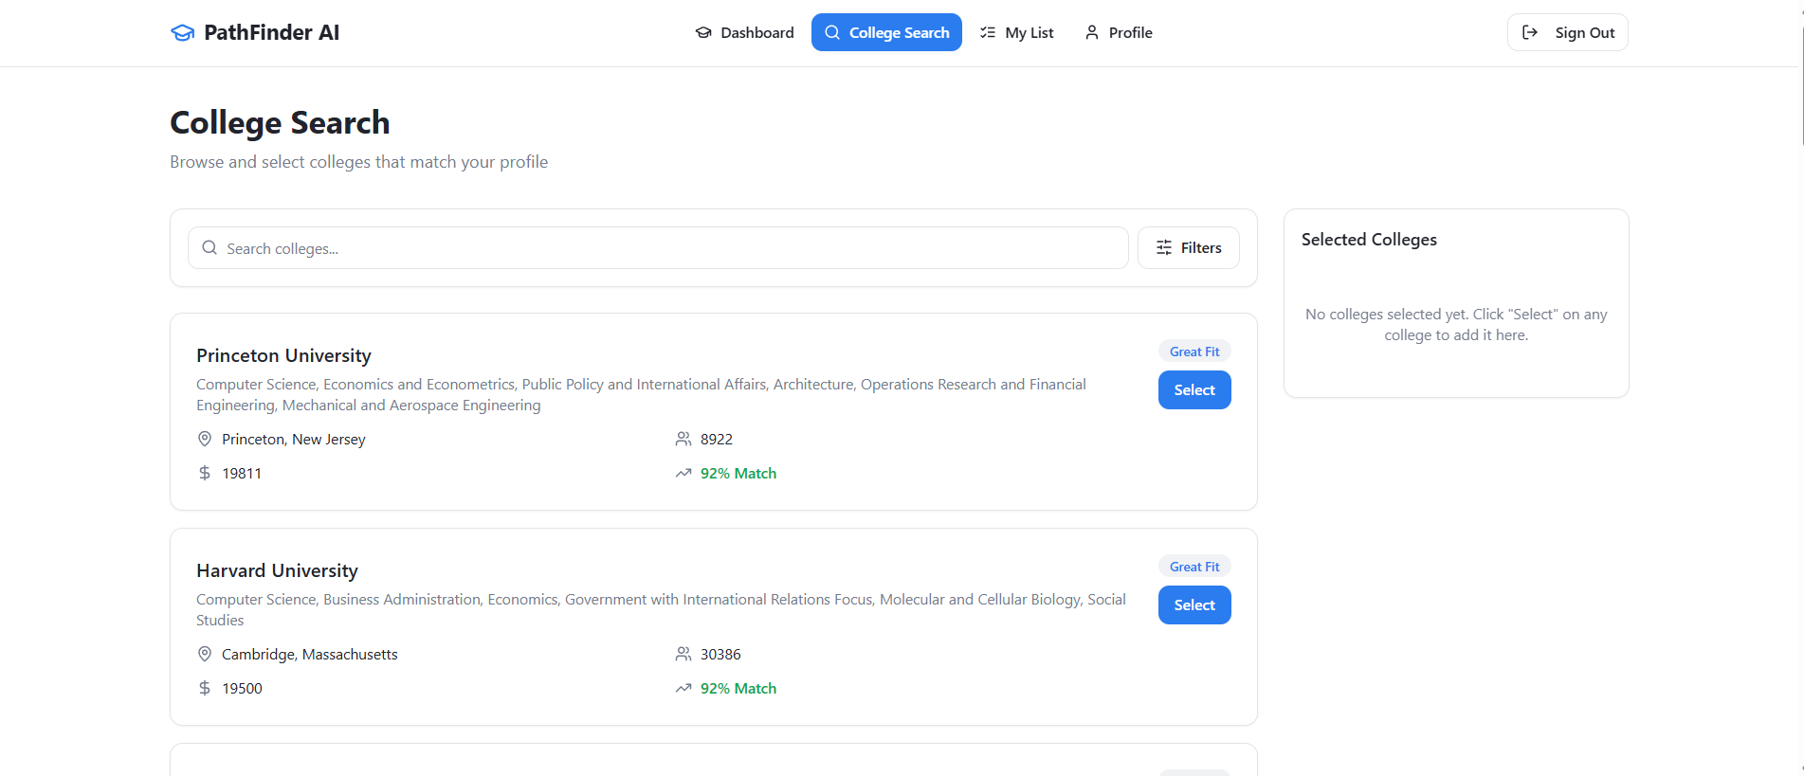The image size is (1804, 776).
Task: Click the College Search magnifier icon in navbar
Action: tap(832, 32)
